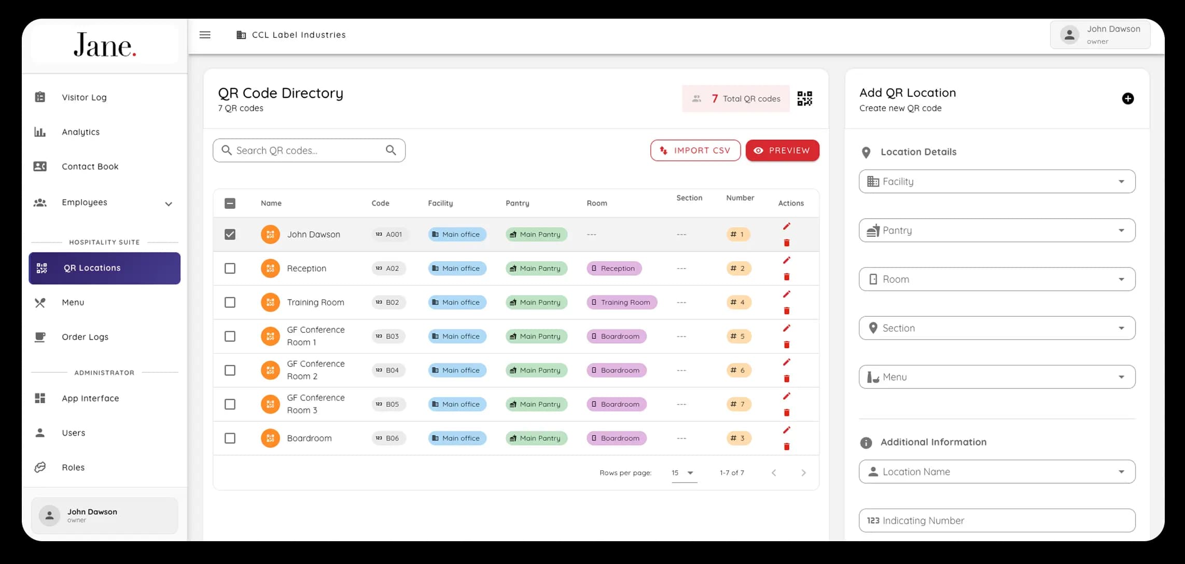Click the plus icon in Add QR Location
Image resolution: width=1185 pixels, height=564 pixels.
tap(1127, 98)
